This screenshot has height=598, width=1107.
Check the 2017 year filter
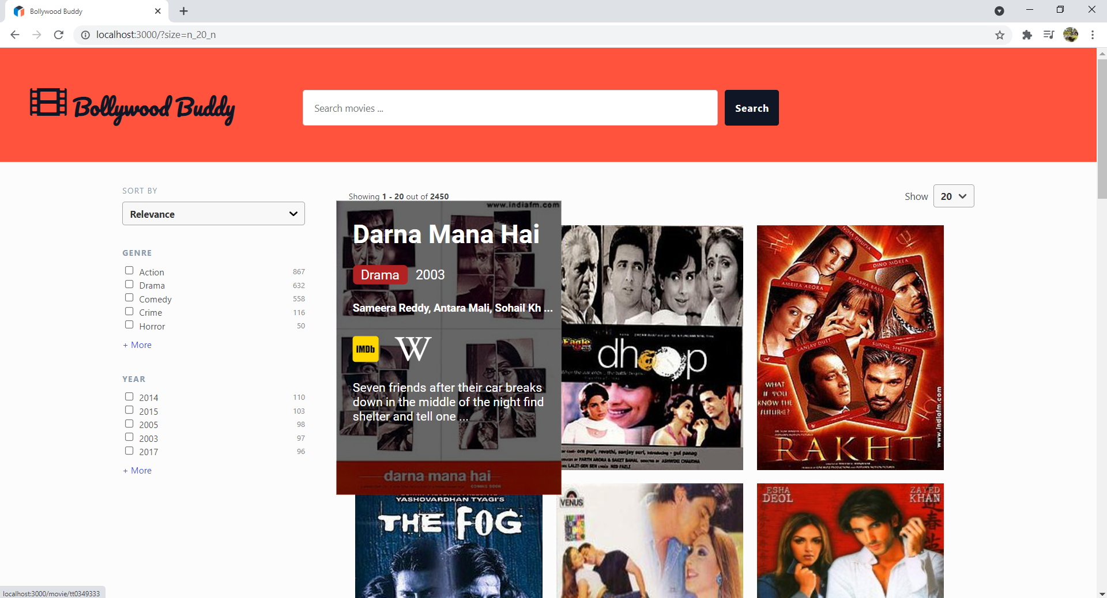click(129, 451)
